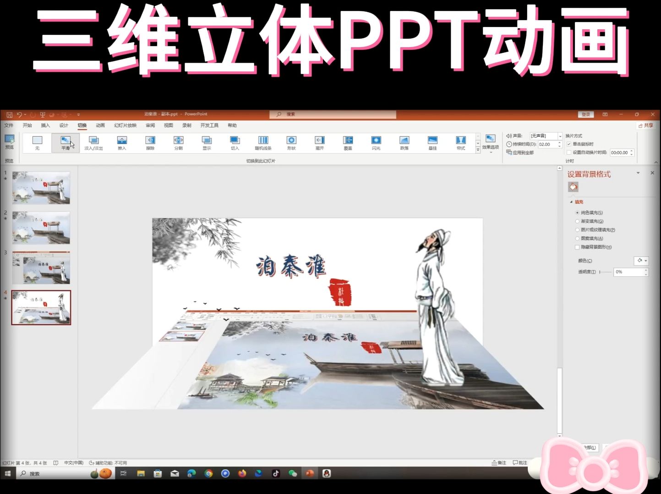Switch to the 开始 (Home) tab
This screenshot has width=661, height=494.
click(x=27, y=125)
